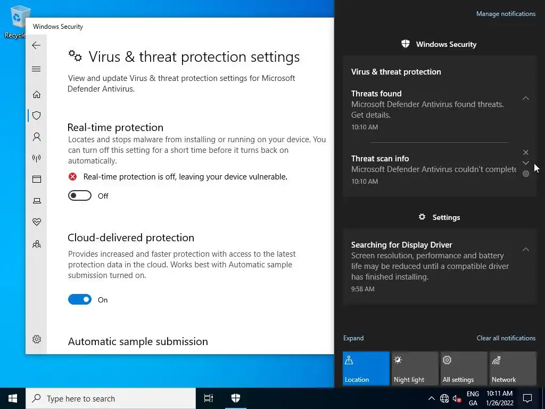Open All settings quick action tile
The height and width of the screenshot is (409, 545).
click(x=464, y=369)
